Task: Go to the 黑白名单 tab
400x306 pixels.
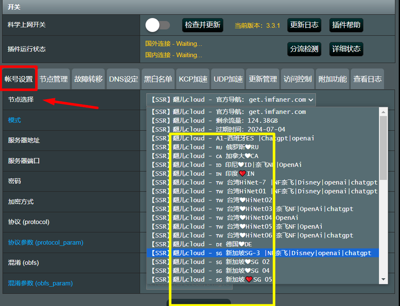Action: (158, 79)
